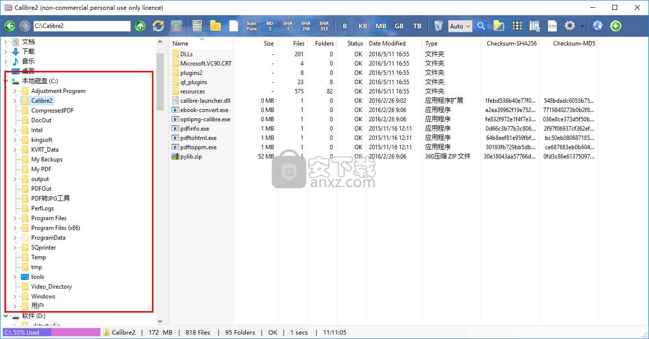The height and width of the screenshot is (339, 649).
Task: Expand the Adjustment Program folder node
Action: click(x=15, y=91)
